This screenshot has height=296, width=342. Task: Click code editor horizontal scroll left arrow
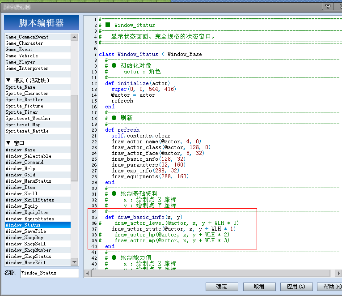[88, 273]
